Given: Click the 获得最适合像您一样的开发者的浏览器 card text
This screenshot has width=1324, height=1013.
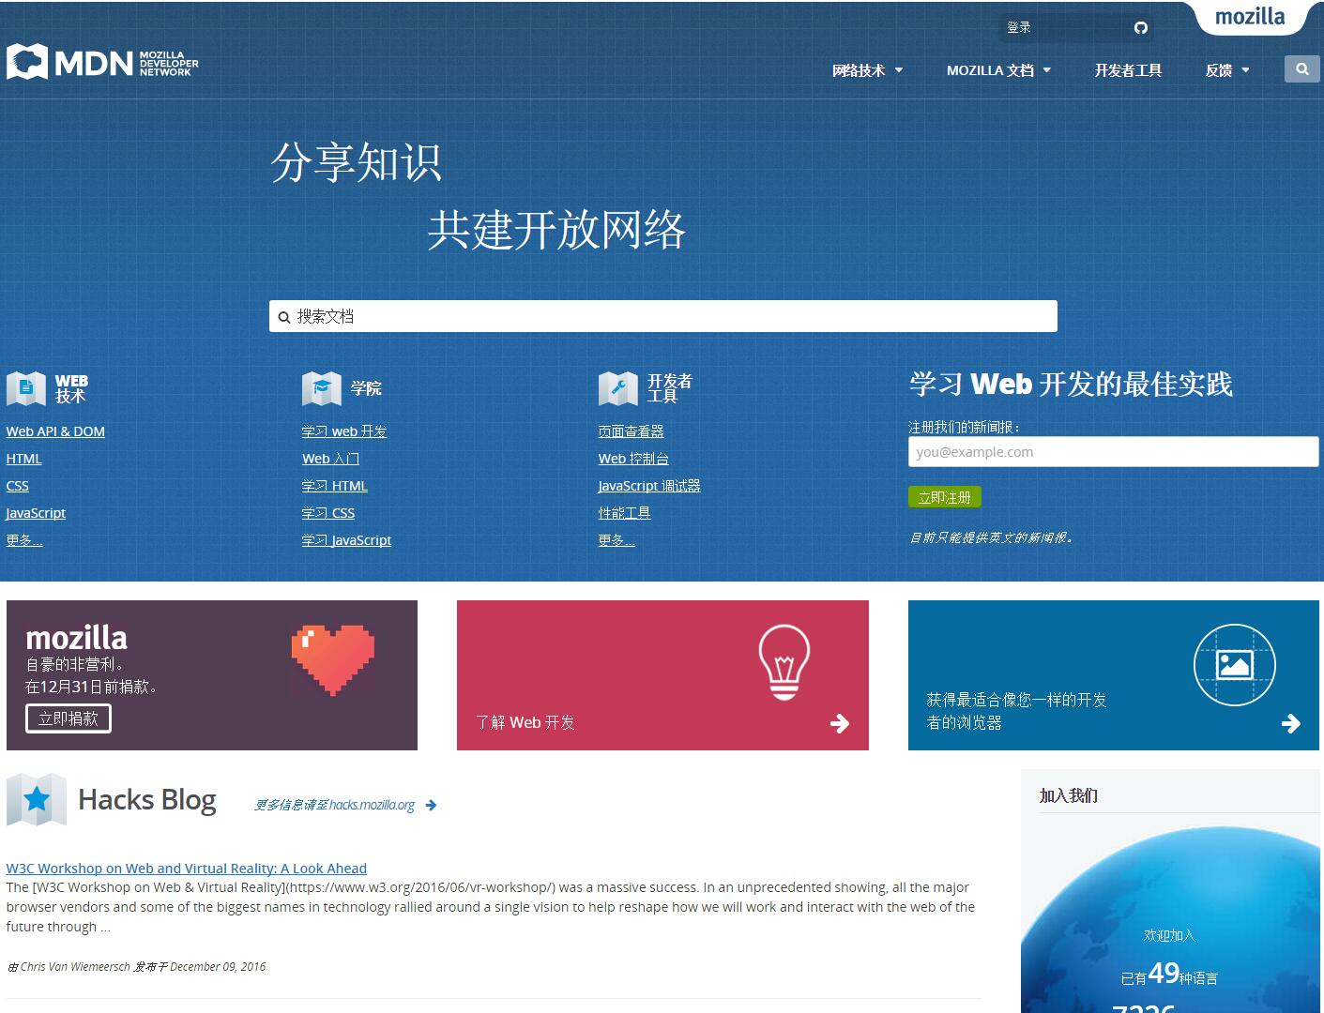Looking at the screenshot, I should click(1017, 711).
